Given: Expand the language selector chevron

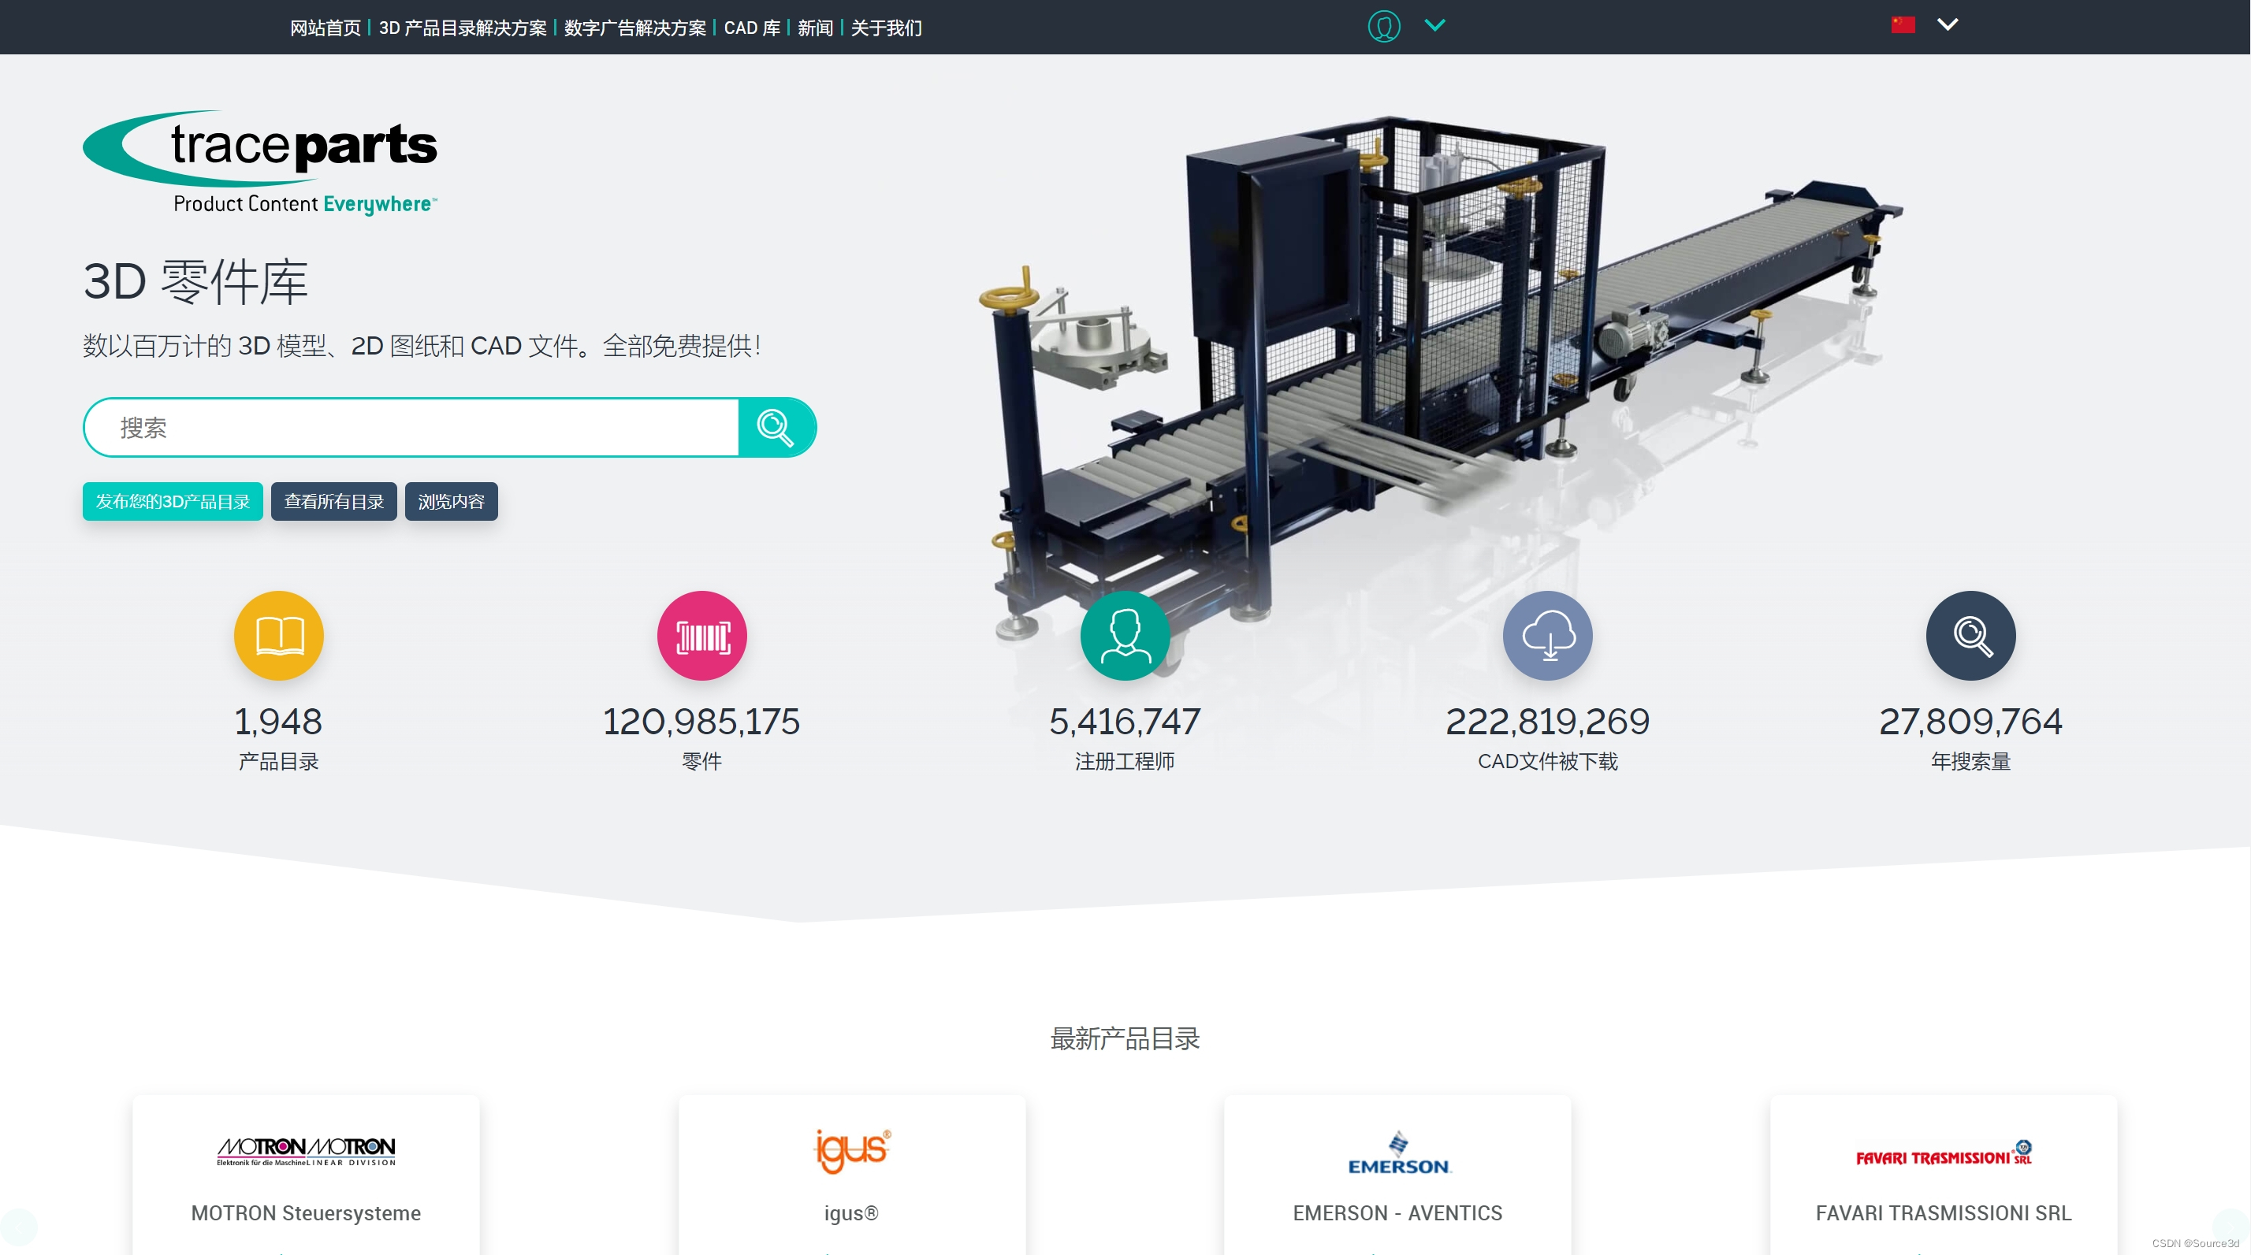Looking at the screenshot, I should 1948,25.
